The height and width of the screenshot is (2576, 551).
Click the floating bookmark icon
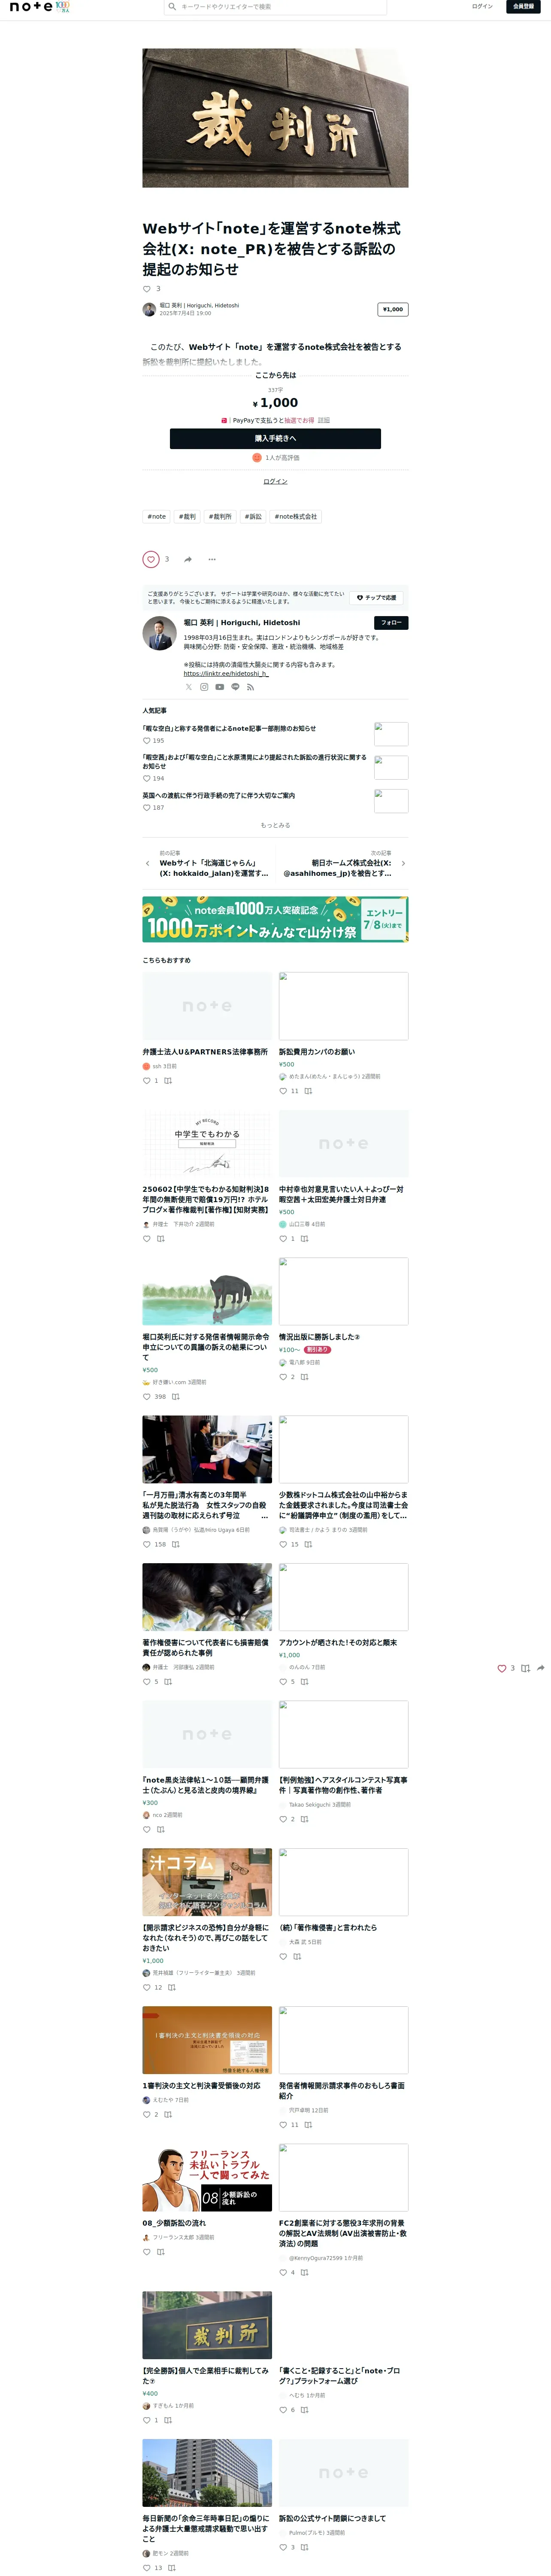(525, 1668)
